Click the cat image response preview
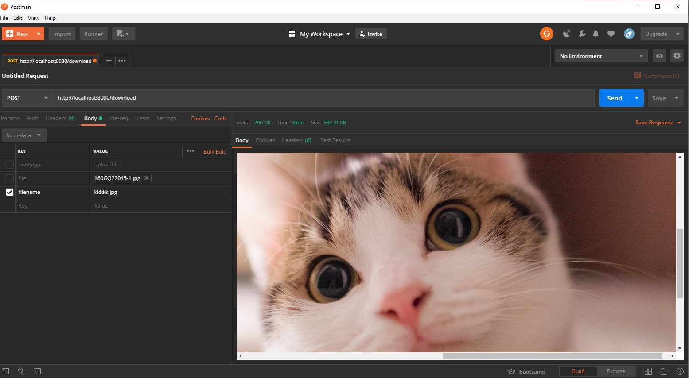 (456, 252)
